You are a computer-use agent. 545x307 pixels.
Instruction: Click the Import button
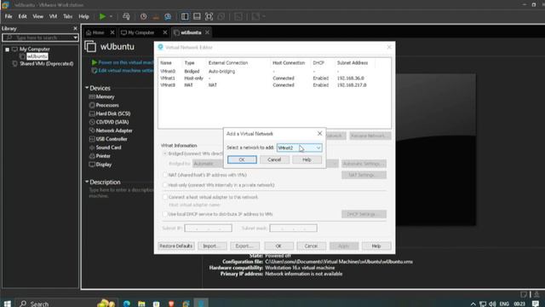[x=212, y=246]
